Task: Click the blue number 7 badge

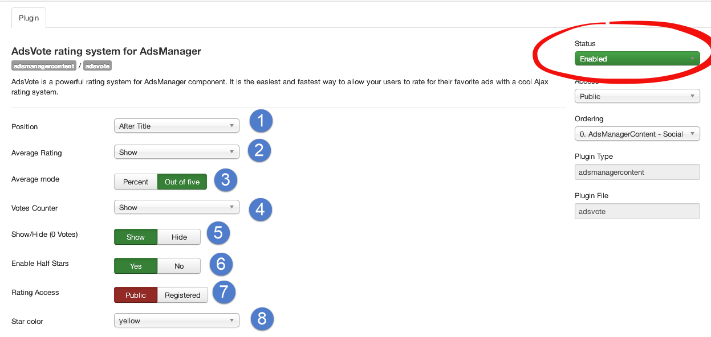Action: 224,292
